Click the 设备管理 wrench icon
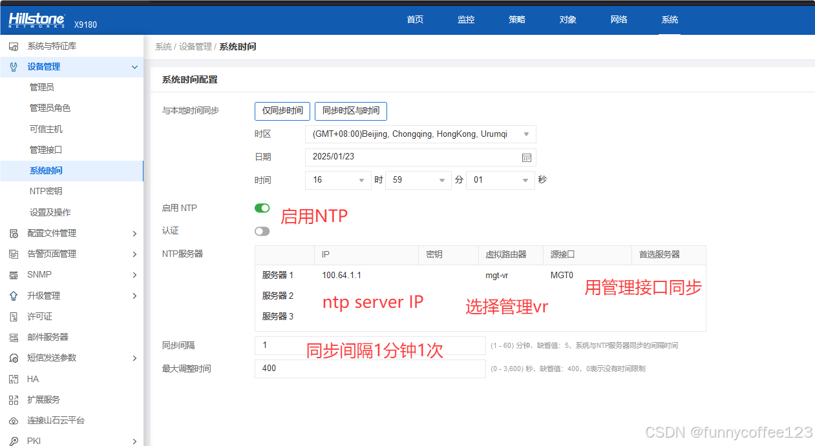Viewport: 815px width, 446px height. coord(14,66)
